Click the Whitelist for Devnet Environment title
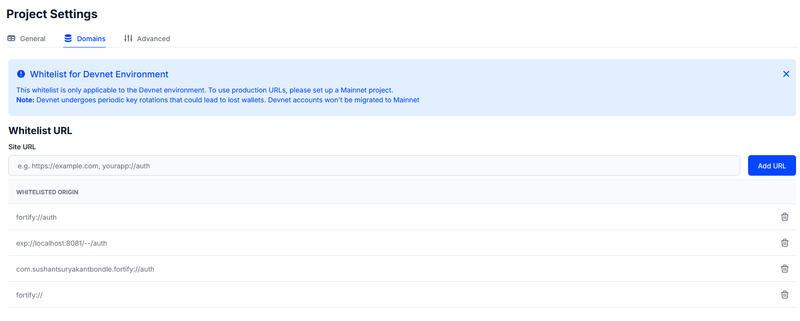Image resolution: width=800 pixels, height=321 pixels. click(x=99, y=74)
